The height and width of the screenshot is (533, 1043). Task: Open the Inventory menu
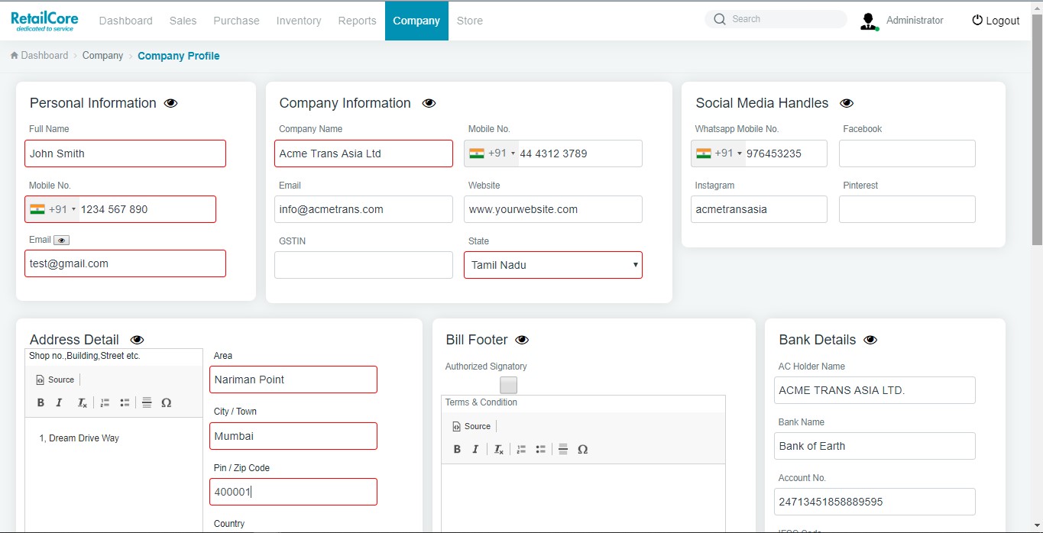(299, 21)
